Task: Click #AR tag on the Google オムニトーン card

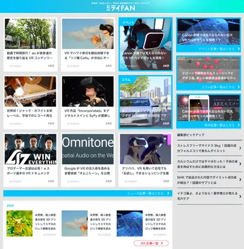Action: click(x=109, y=181)
